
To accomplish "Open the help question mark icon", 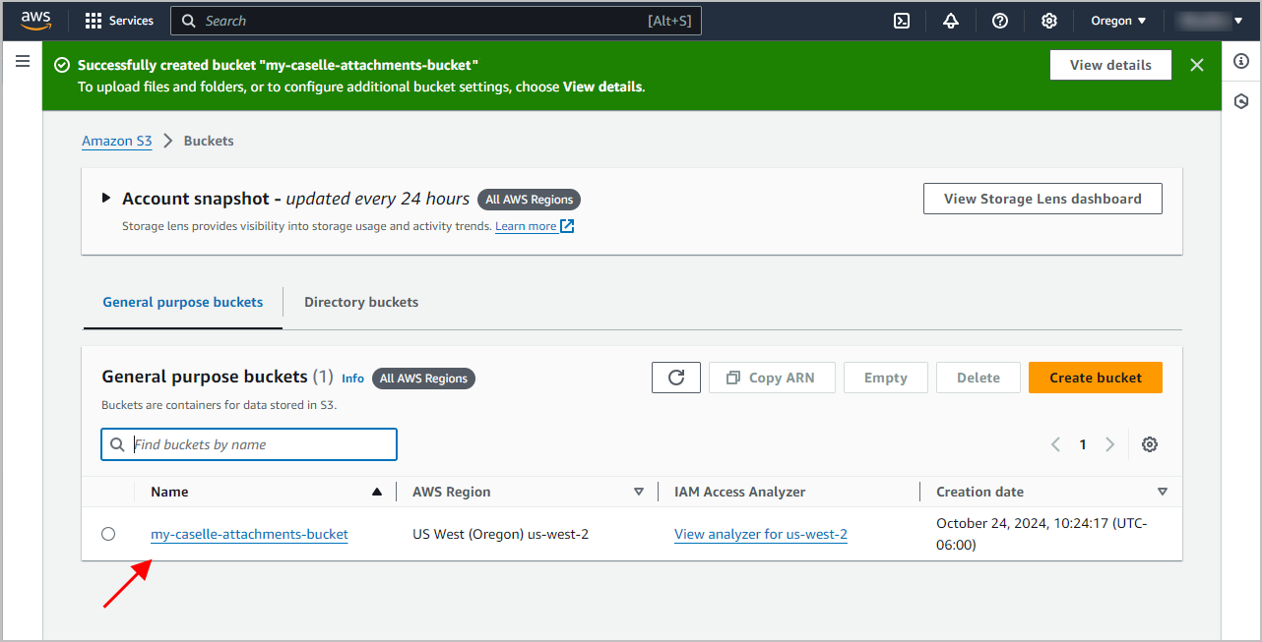I will coord(1000,21).
